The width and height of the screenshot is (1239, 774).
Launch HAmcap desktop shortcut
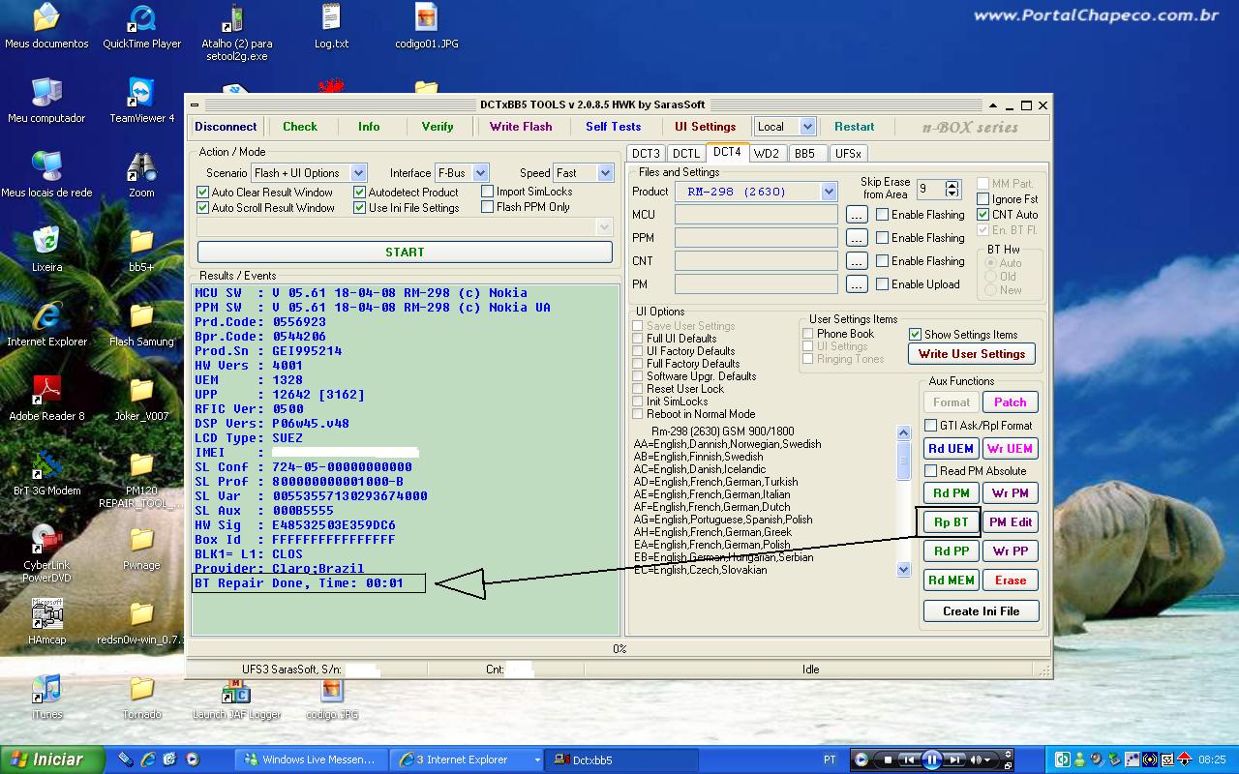(46, 622)
